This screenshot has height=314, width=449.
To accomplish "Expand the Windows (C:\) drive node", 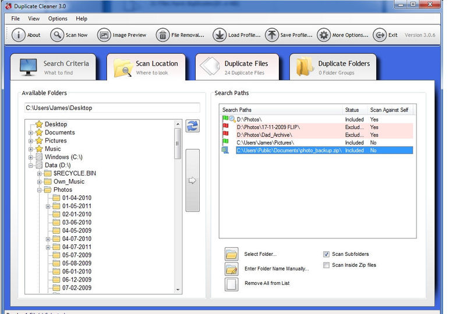I will click(x=31, y=157).
